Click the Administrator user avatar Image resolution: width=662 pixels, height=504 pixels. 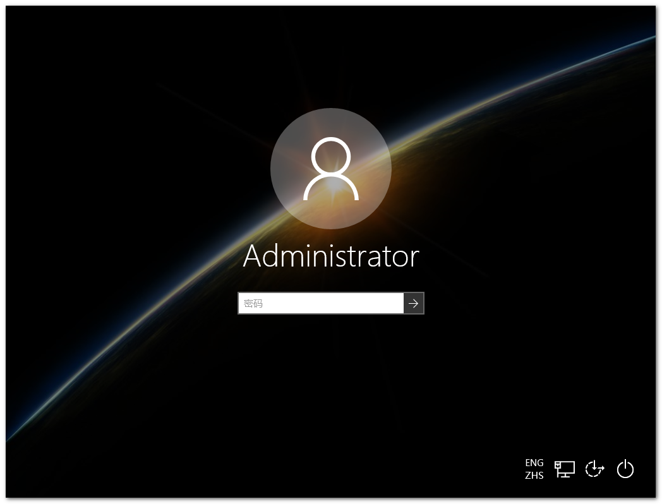click(331, 169)
